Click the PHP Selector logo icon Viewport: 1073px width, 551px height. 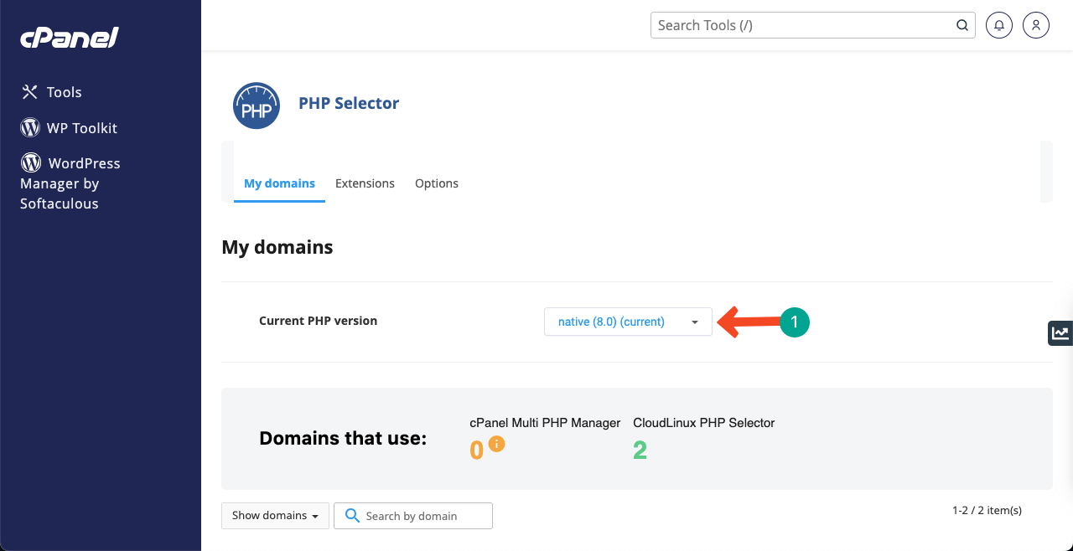(256, 106)
